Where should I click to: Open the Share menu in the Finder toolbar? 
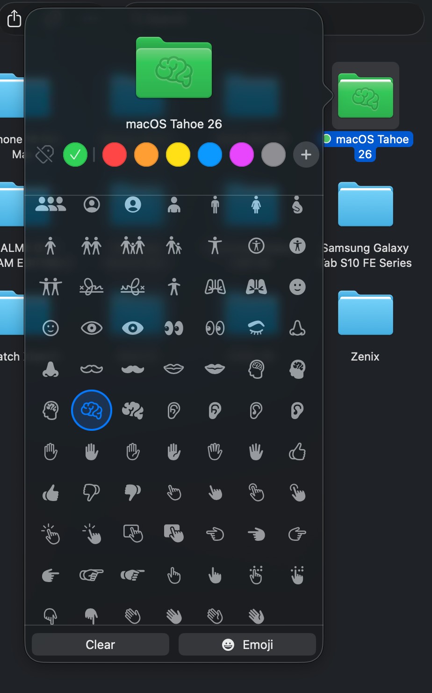(x=14, y=19)
